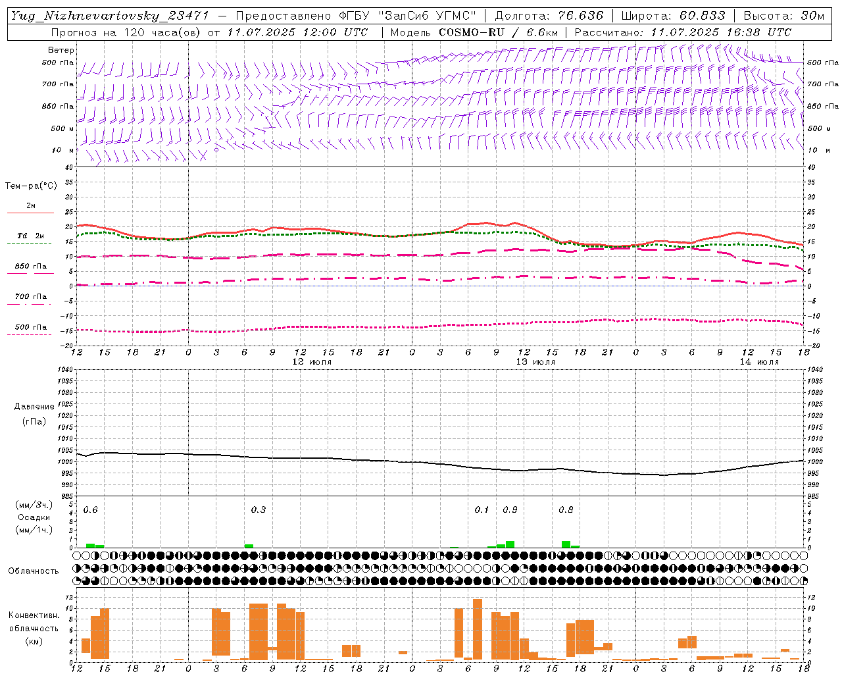This screenshot has width=842, height=674.
Task: Click the Td 2м dew point legend label
Action: click(31, 236)
